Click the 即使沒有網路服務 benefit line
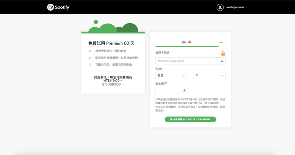This screenshot has width=295, height=155. click(117, 58)
